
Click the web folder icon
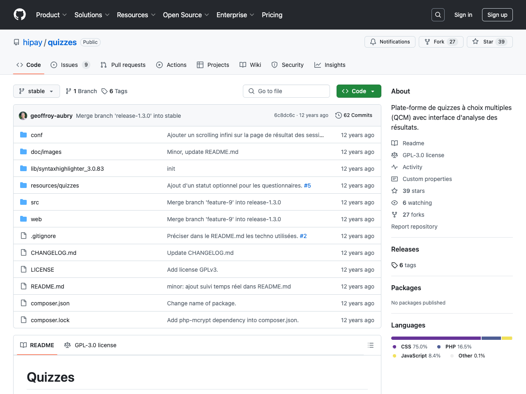tap(23, 219)
